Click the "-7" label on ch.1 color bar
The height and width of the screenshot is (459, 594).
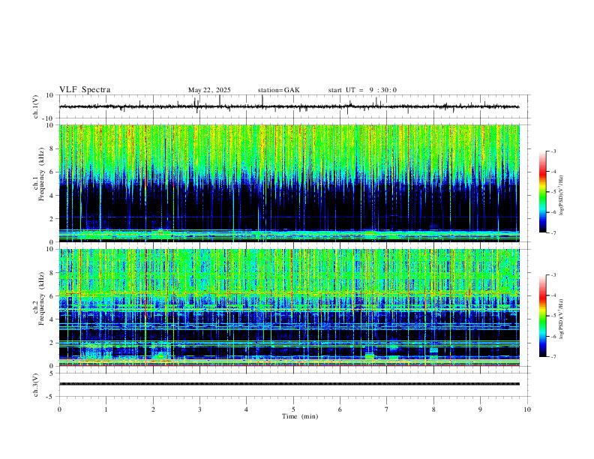[x=553, y=233]
